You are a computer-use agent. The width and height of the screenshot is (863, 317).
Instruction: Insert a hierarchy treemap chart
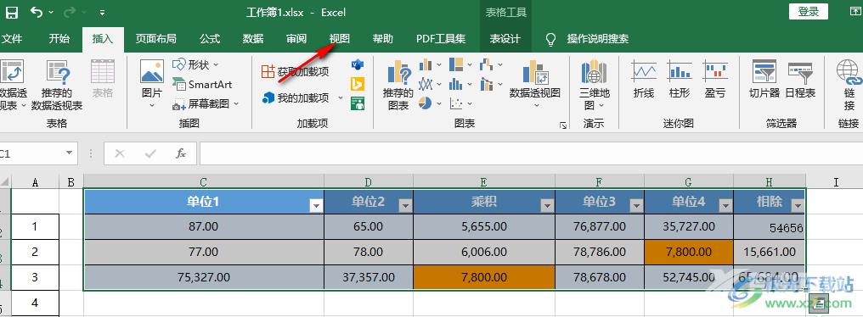click(x=456, y=65)
